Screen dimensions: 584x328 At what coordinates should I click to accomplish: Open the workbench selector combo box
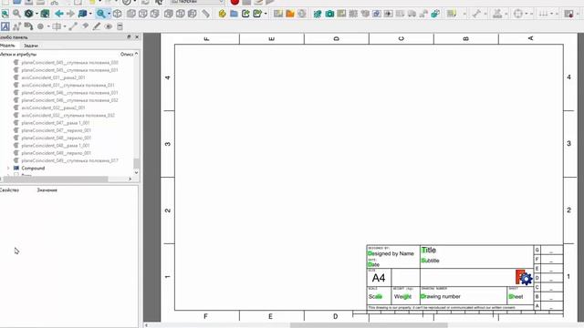point(197,2)
